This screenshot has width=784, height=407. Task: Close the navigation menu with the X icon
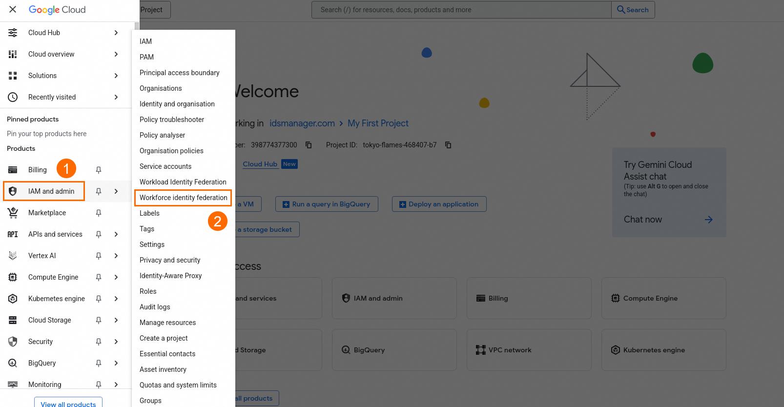coord(13,9)
